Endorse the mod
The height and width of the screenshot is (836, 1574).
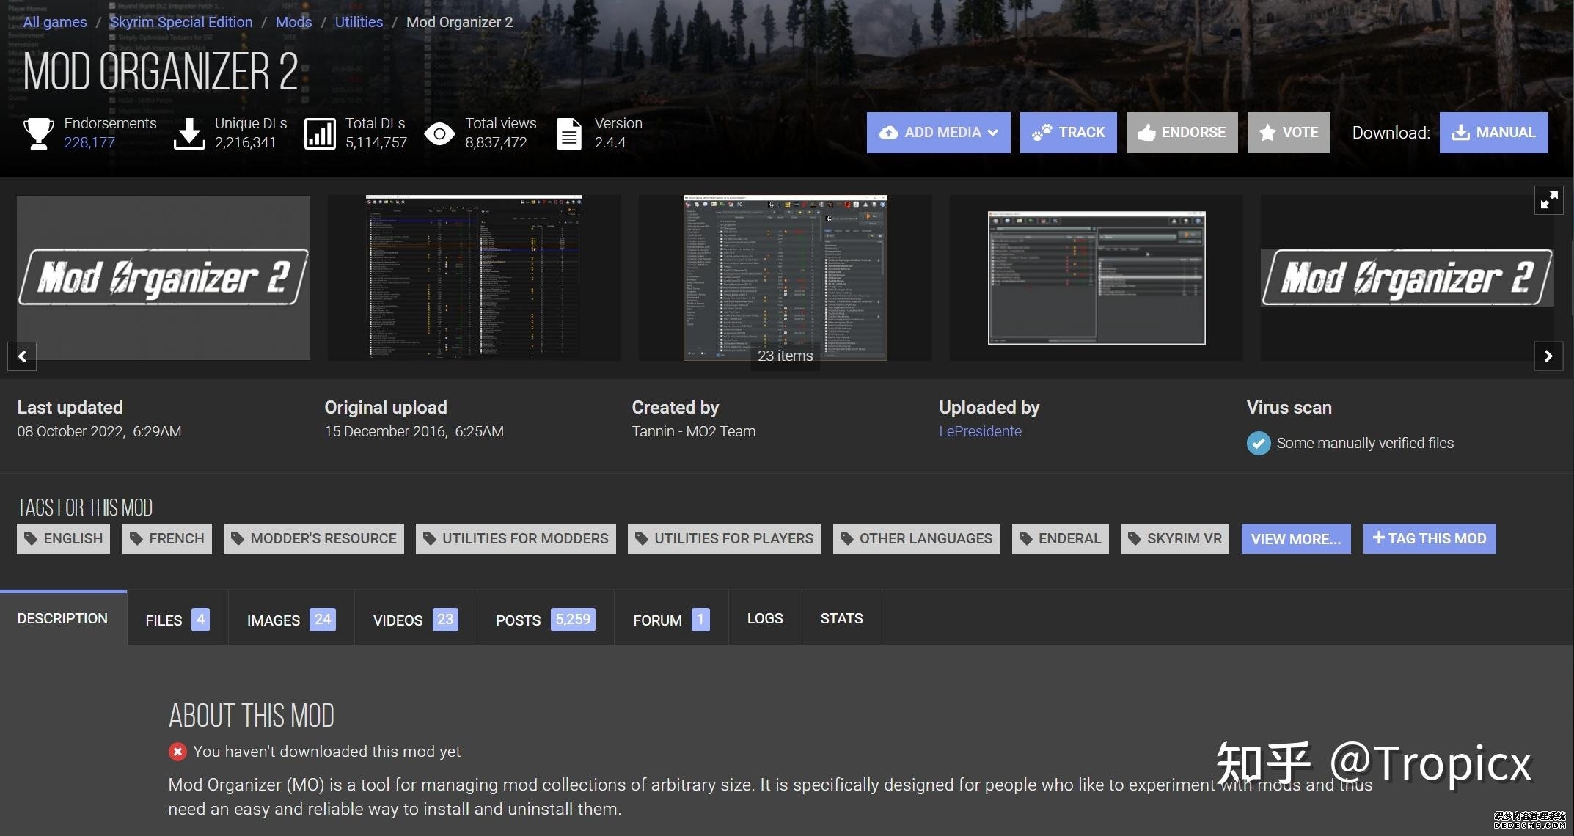[x=1182, y=133]
